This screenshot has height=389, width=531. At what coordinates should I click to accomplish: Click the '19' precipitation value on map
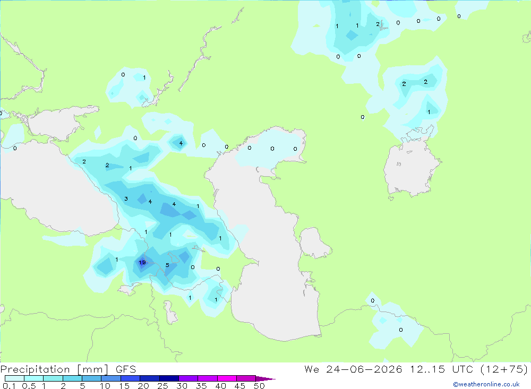[142, 262]
